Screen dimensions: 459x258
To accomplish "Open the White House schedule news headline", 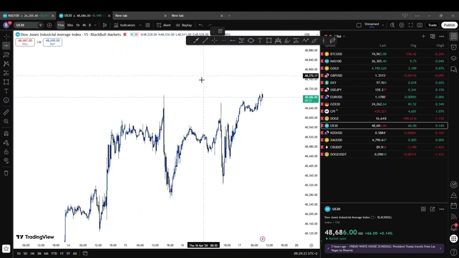I will (x=384, y=248).
